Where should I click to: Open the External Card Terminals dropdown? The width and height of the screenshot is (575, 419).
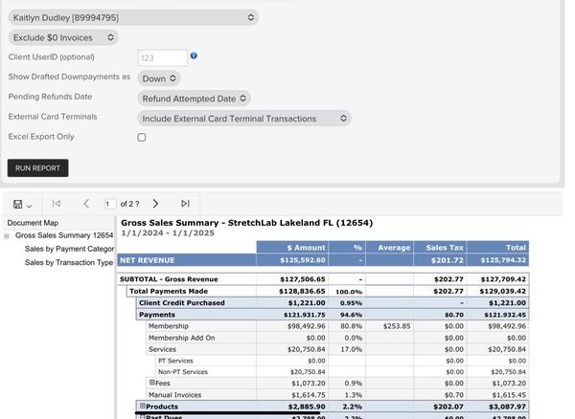(243, 119)
